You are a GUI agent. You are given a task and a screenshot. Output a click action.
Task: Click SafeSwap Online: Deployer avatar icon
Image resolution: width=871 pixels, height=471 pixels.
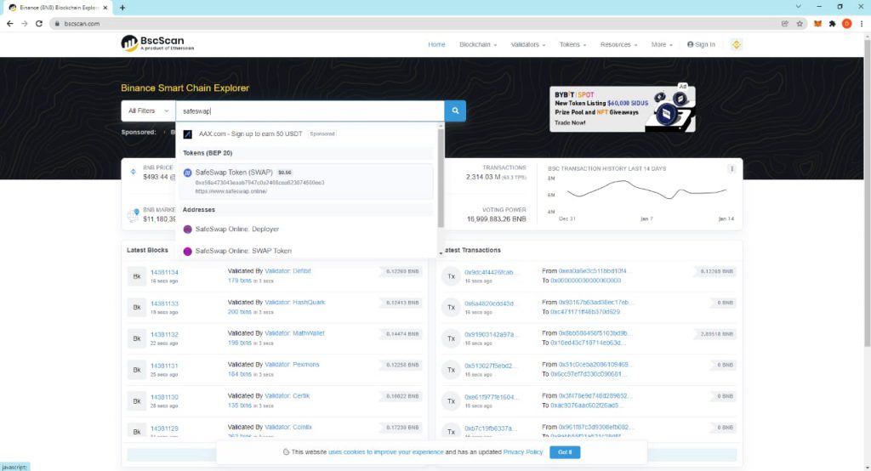pos(188,230)
